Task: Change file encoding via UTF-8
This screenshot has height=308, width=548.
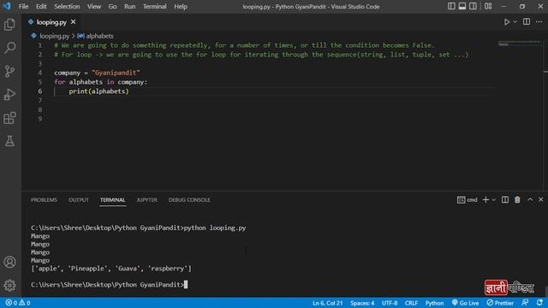Action: coord(390,303)
